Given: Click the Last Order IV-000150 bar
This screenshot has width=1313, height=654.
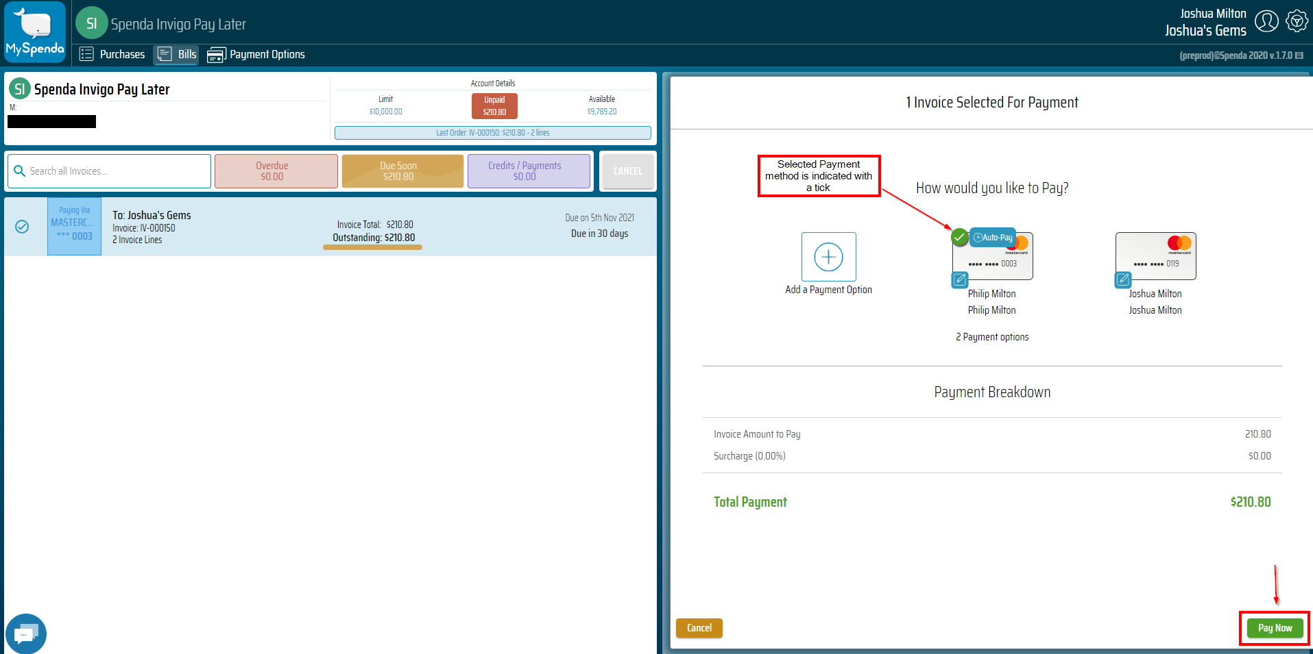Looking at the screenshot, I should 492,133.
